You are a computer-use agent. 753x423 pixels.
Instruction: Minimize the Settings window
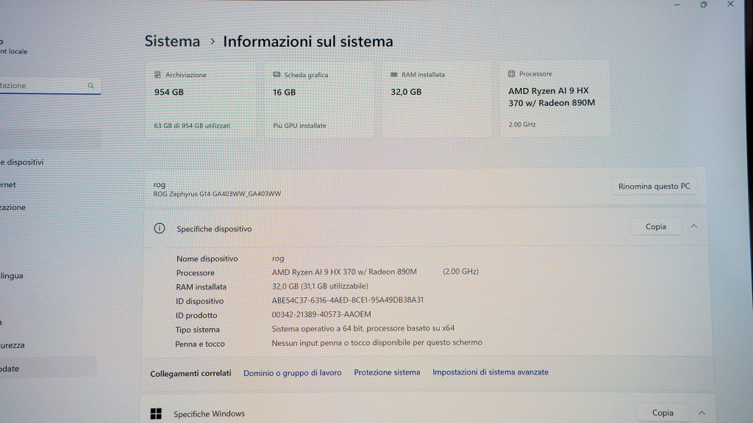click(x=677, y=5)
